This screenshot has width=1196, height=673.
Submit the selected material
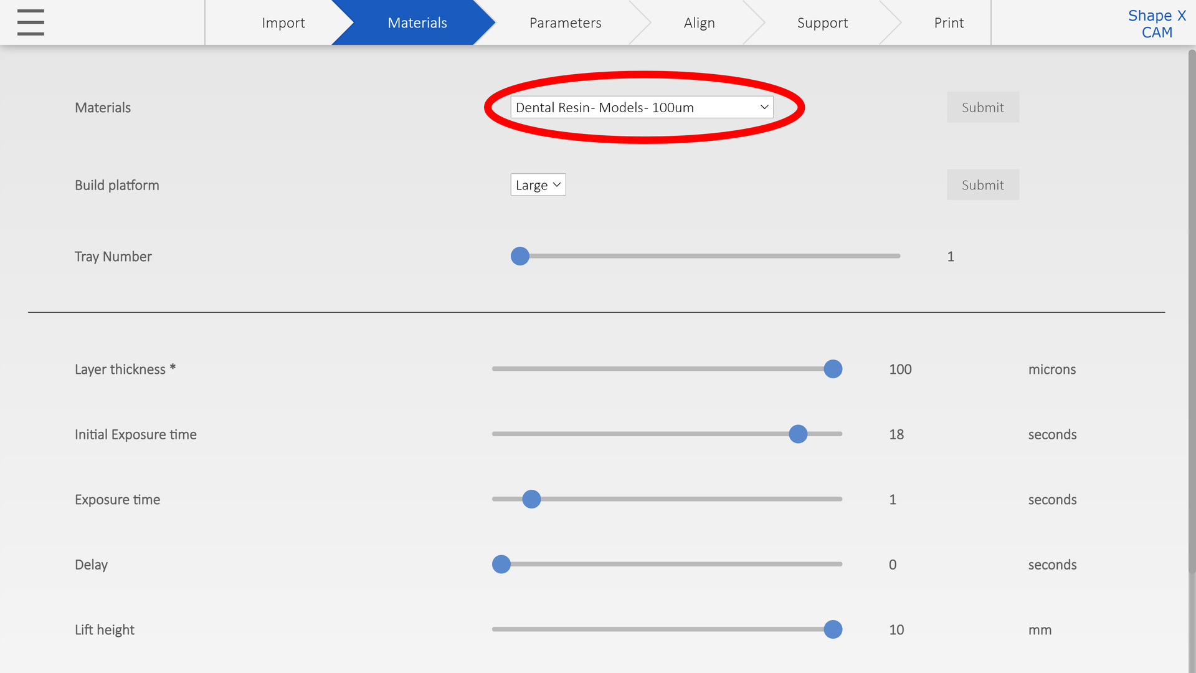click(982, 107)
